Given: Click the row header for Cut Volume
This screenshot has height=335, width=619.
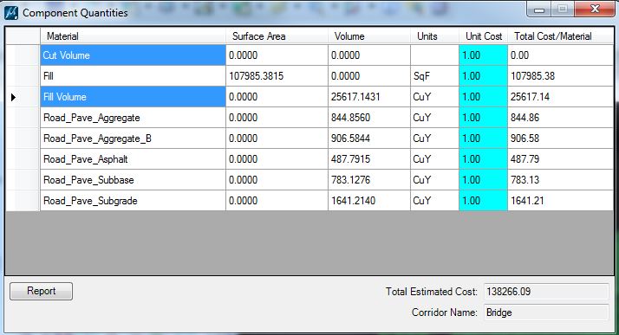Looking at the screenshot, I should click(x=23, y=55).
